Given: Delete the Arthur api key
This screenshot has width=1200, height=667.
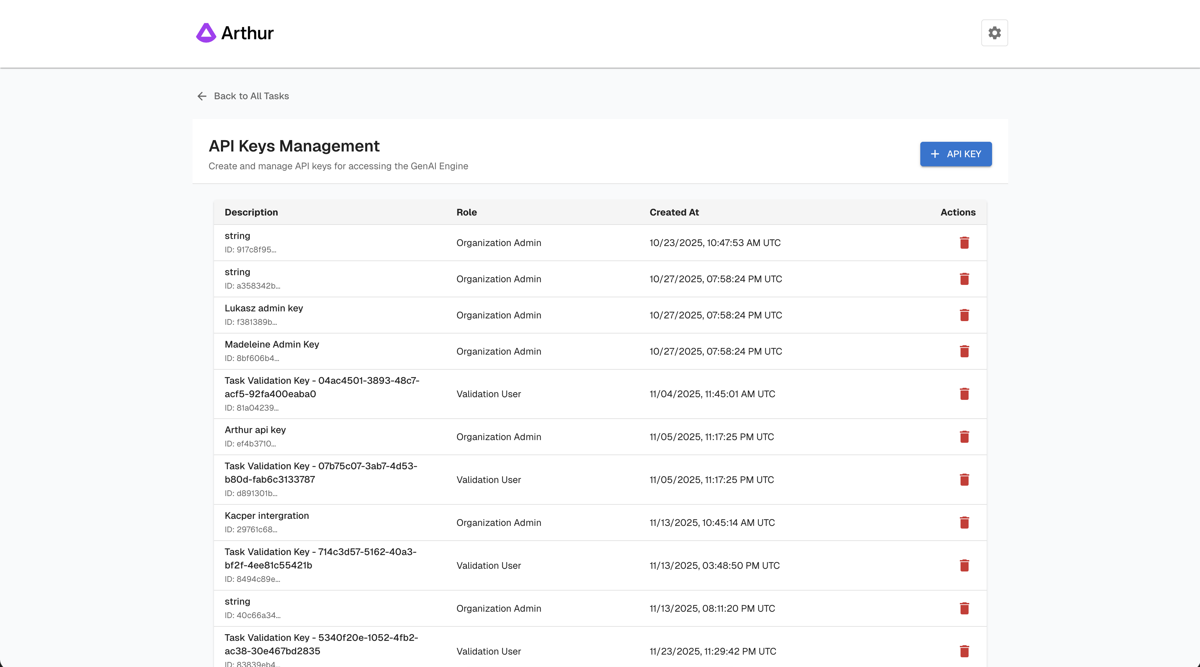Looking at the screenshot, I should point(965,437).
